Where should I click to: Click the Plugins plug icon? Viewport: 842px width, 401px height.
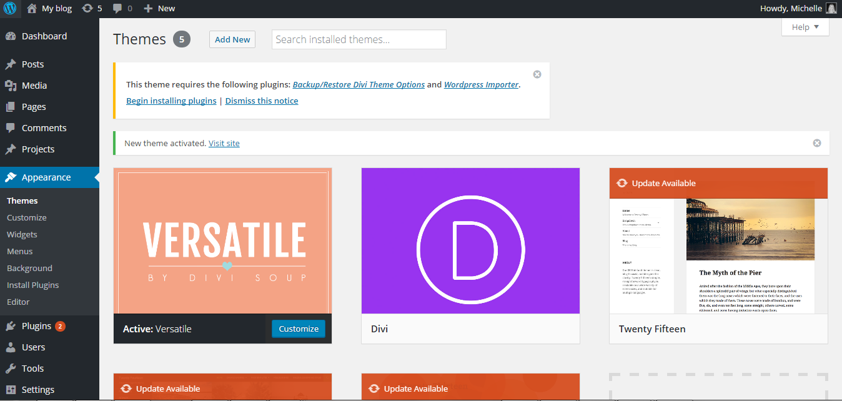click(11, 326)
